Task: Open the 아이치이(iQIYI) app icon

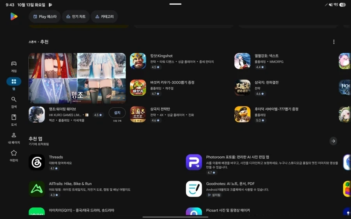Action: point(37,211)
